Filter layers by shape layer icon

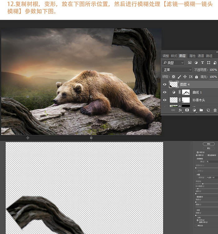click(209, 63)
